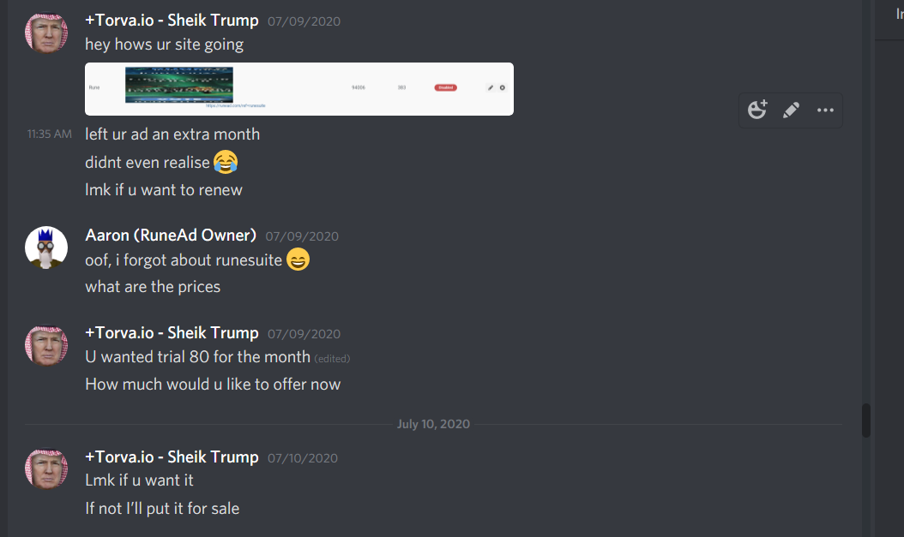This screenshot has width=904, height=537.
Task: Click the Sheik Trump username dated 07/10/2020
Action: (172, 457)
